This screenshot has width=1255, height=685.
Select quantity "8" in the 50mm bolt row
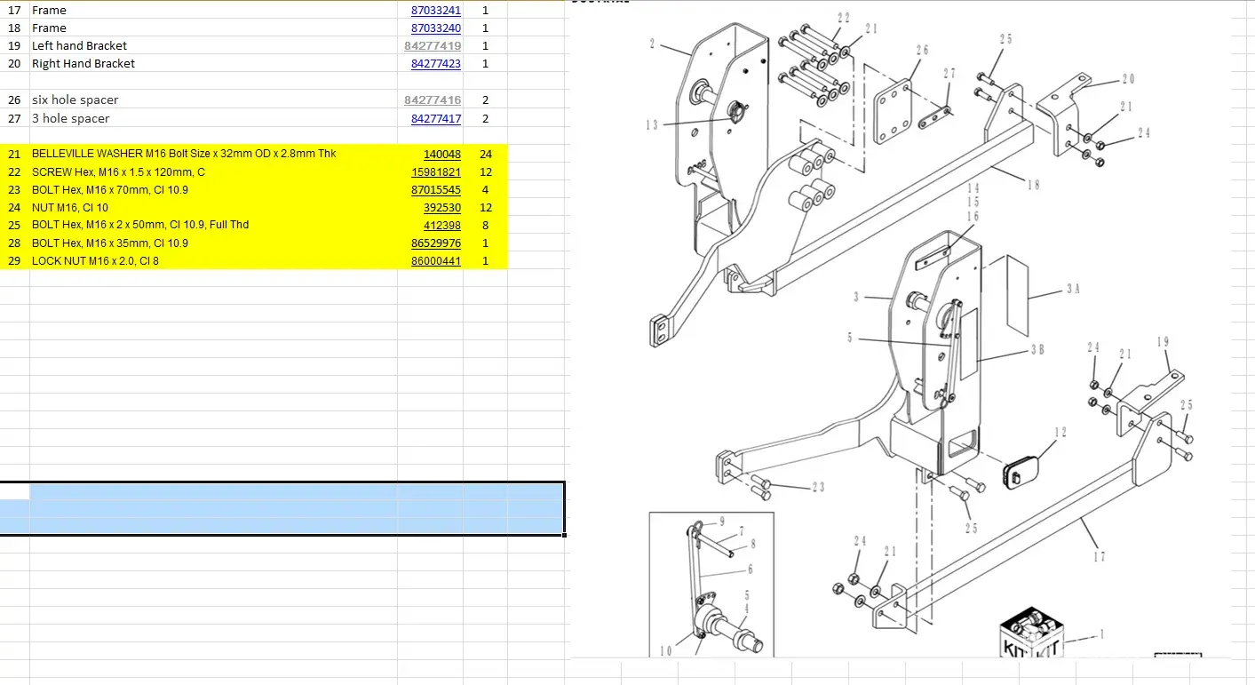click(486, 226)
